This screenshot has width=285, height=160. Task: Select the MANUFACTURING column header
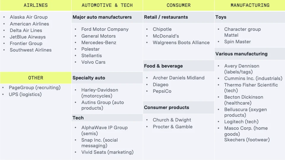(250, 5)
